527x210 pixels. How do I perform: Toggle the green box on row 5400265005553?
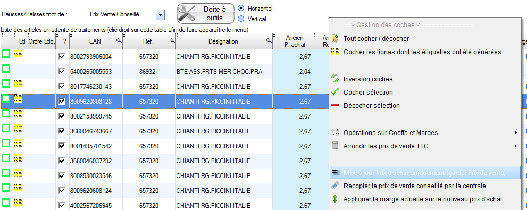6,69
